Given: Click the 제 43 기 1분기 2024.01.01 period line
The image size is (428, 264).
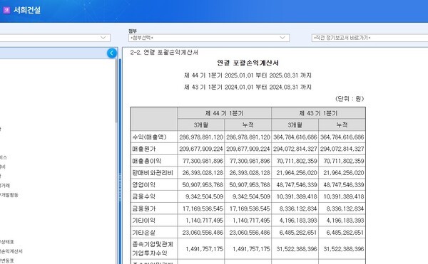Looking at the screenshot, I should coord(248,87).
